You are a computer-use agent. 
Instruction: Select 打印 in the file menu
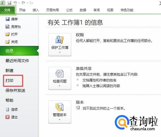pos(9,80)
